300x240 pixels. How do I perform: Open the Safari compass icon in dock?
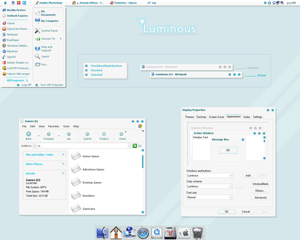point(143,233)
